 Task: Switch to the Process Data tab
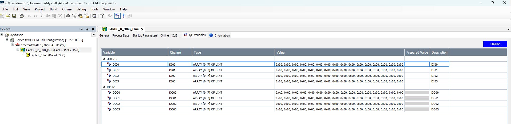click(121, 35)
